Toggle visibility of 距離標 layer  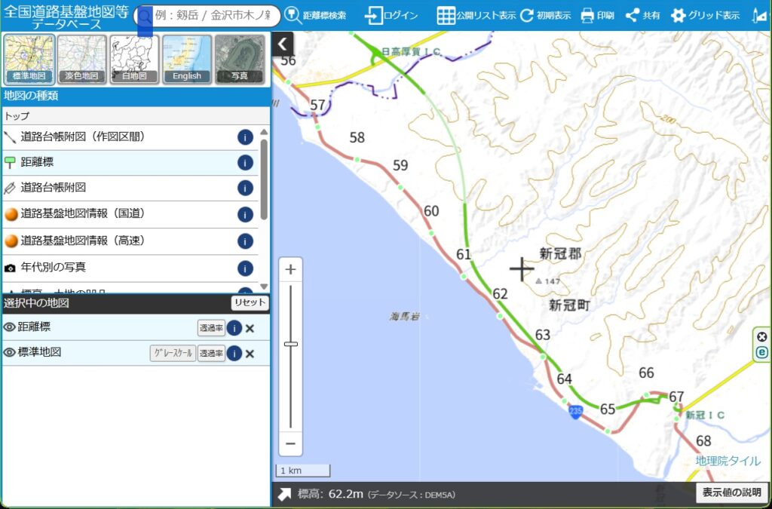10,328
